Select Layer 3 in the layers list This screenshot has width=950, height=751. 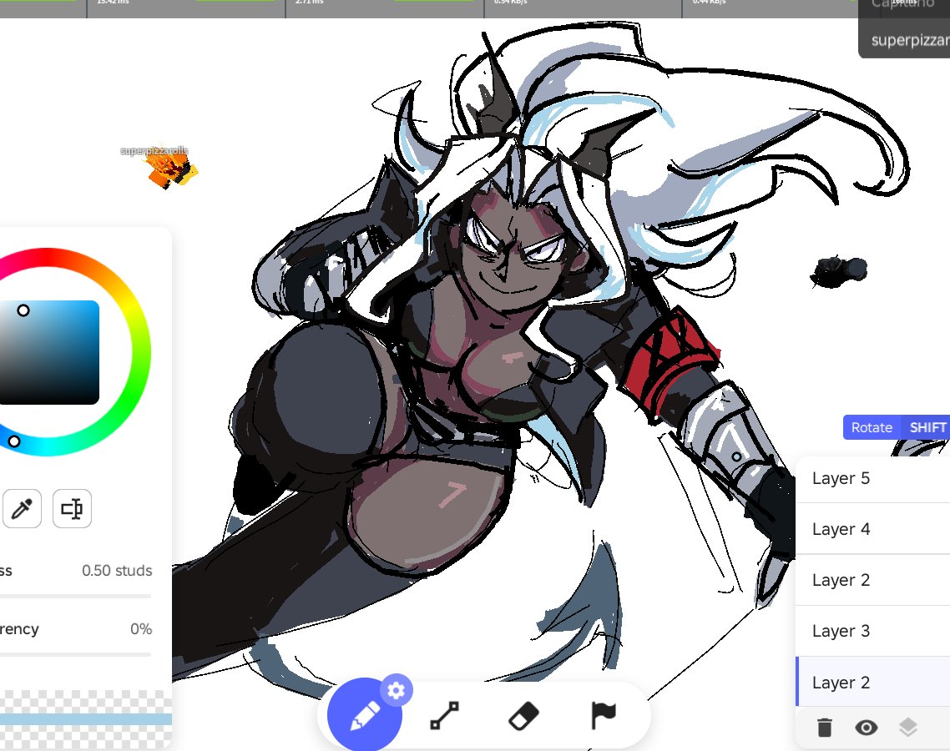coord(872,631)
